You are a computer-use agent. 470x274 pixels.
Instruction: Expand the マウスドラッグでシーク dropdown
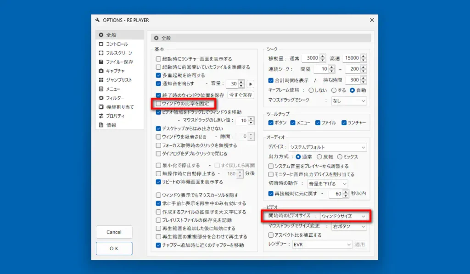pyautogui.click(x=349, y=101)
